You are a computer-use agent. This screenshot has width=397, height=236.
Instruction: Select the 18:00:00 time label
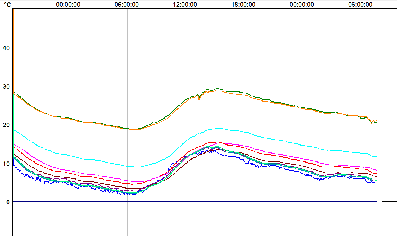click(243, 5)
